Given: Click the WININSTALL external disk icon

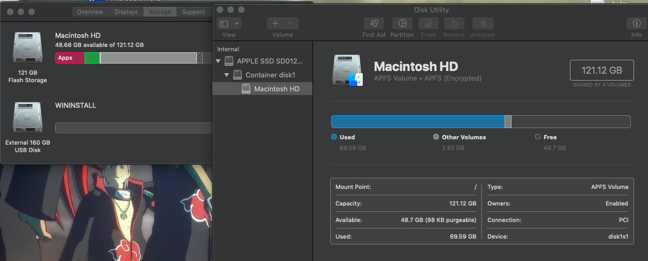Looking at the screenshot, I should point(27,118).
